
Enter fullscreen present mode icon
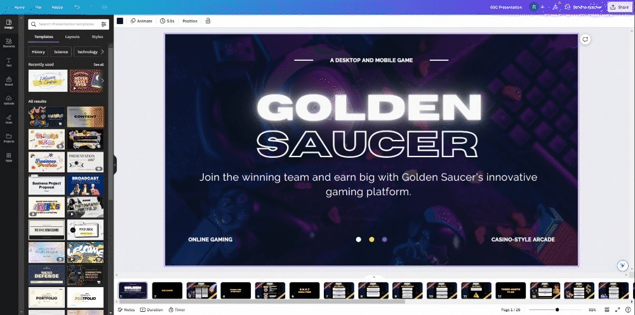pyautogui.click(x=617, y=310)
